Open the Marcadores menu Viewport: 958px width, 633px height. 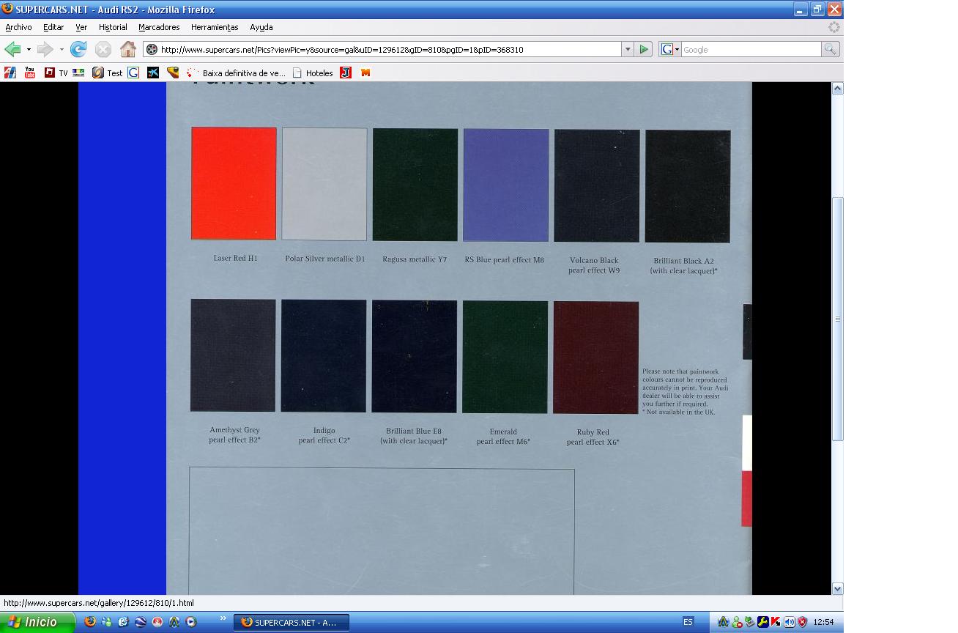[159, 27]
